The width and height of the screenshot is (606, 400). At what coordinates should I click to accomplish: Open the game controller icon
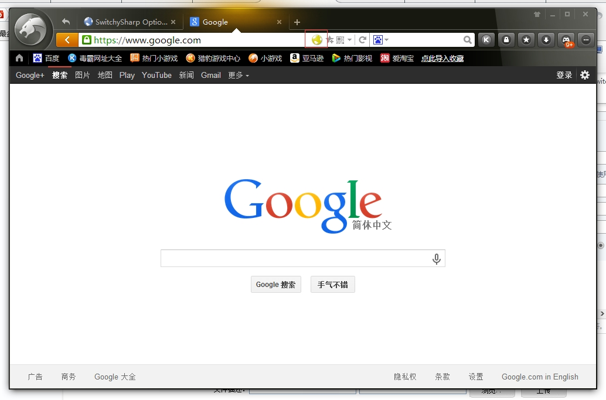[566, 40]
